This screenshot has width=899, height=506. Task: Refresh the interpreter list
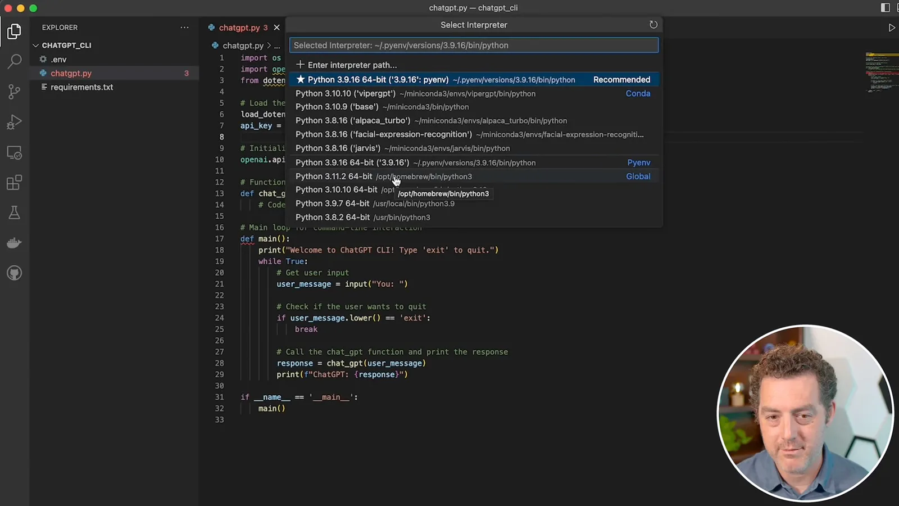click(653, 25)
